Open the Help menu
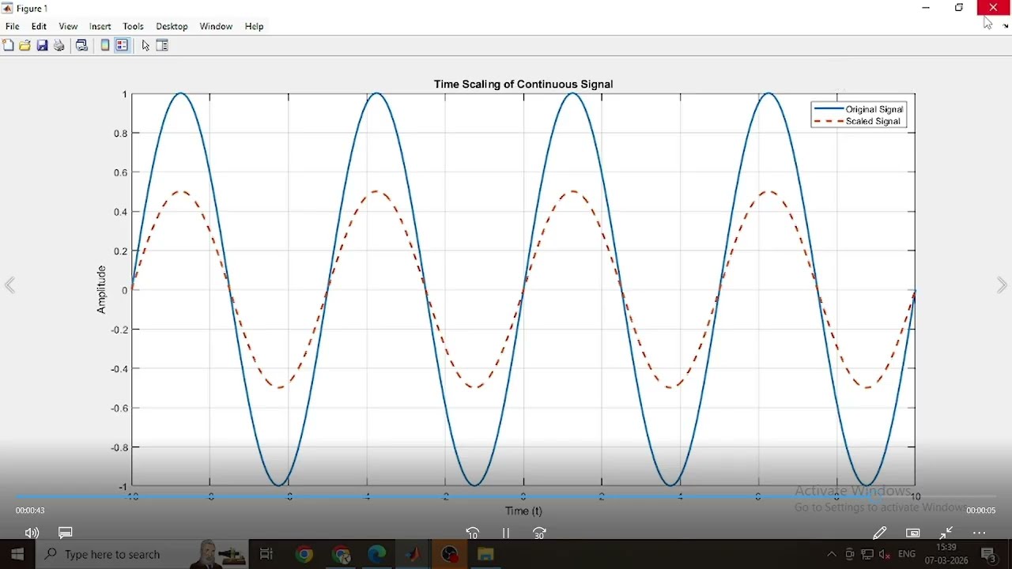The image size is (1012, 569). click(254, 26)
